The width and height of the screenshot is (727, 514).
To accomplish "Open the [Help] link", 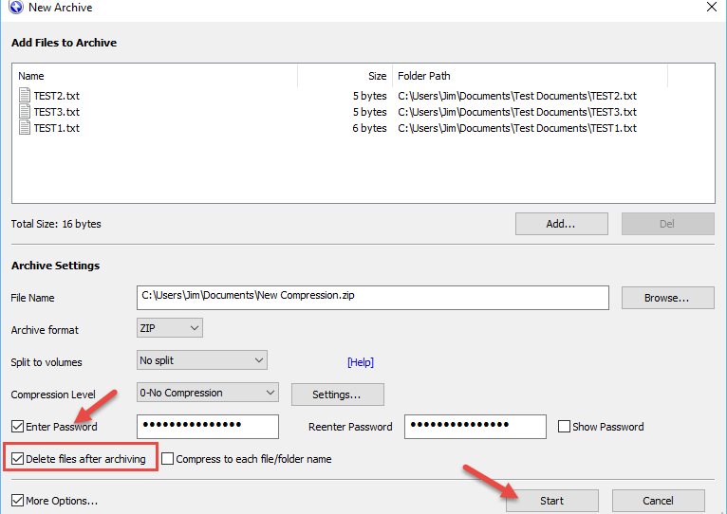I will [361, 362].
